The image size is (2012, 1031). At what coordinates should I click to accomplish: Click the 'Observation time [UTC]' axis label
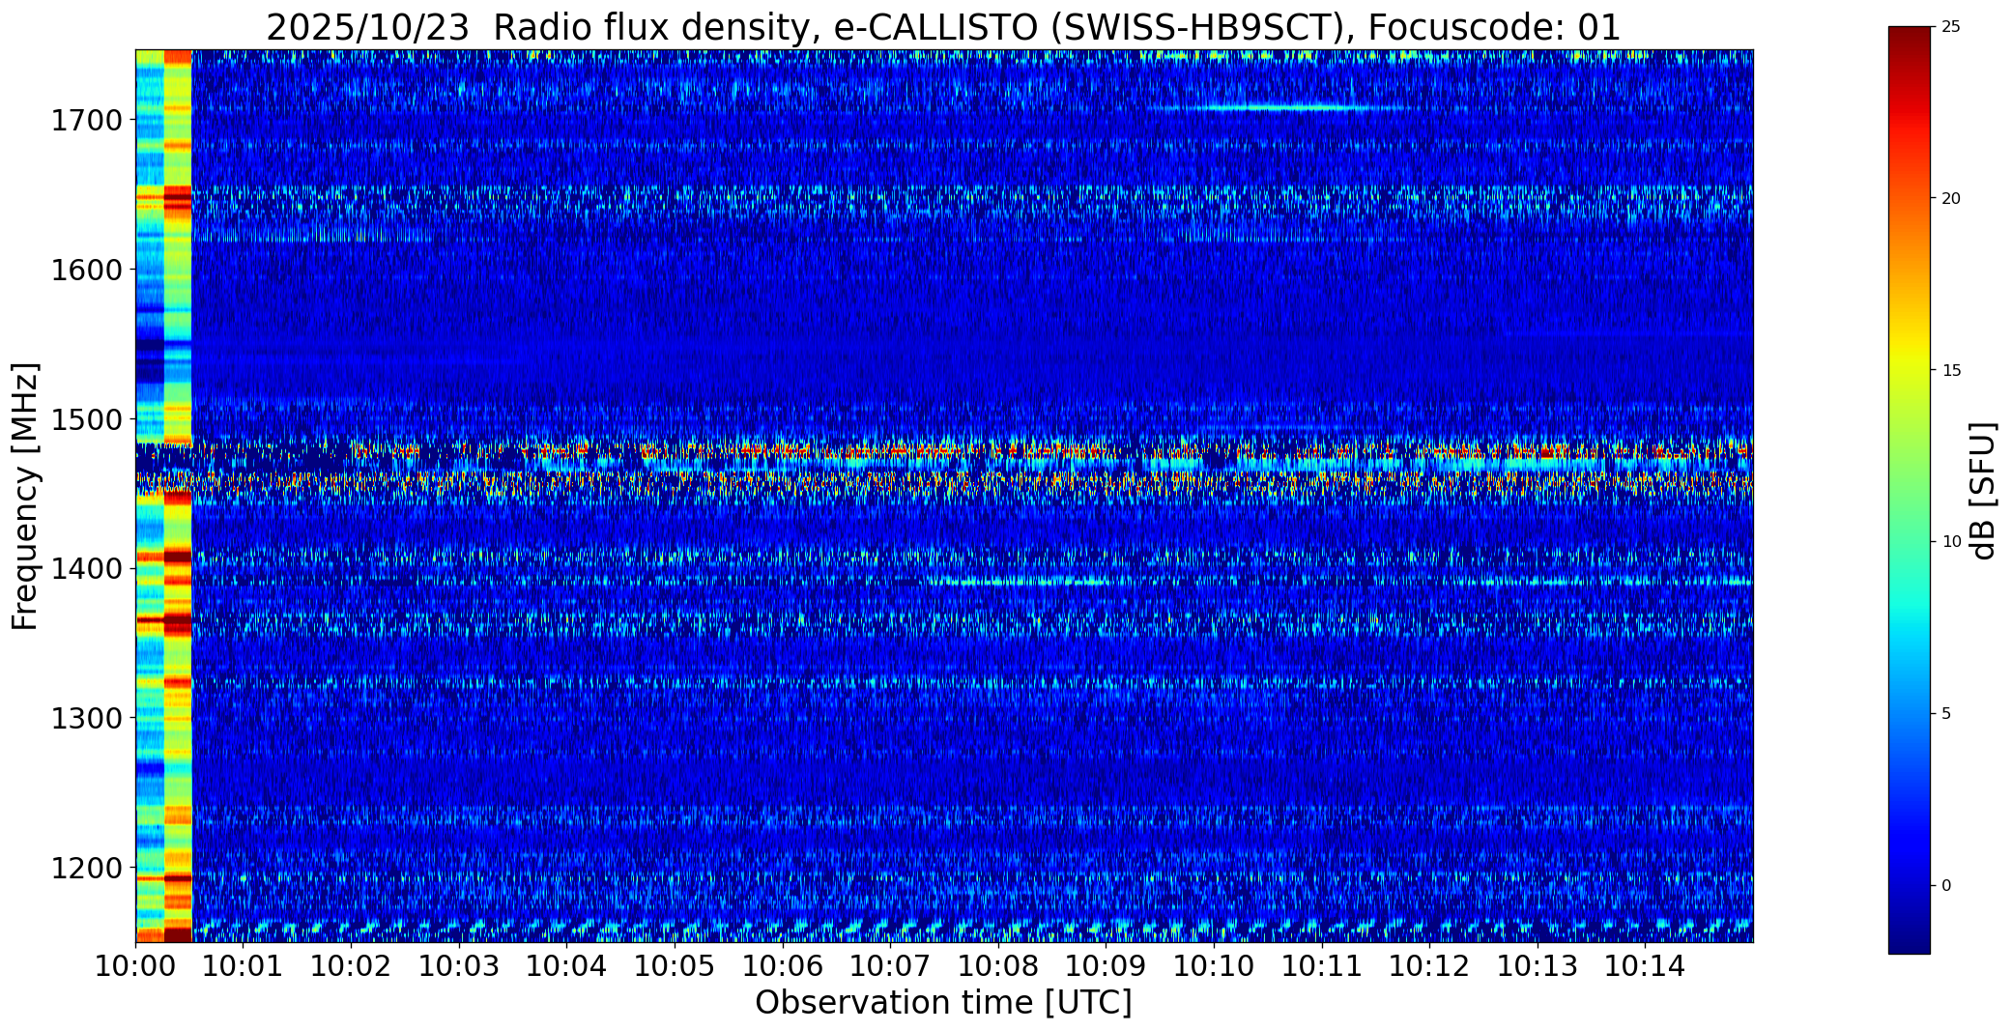pos(943,1003)
